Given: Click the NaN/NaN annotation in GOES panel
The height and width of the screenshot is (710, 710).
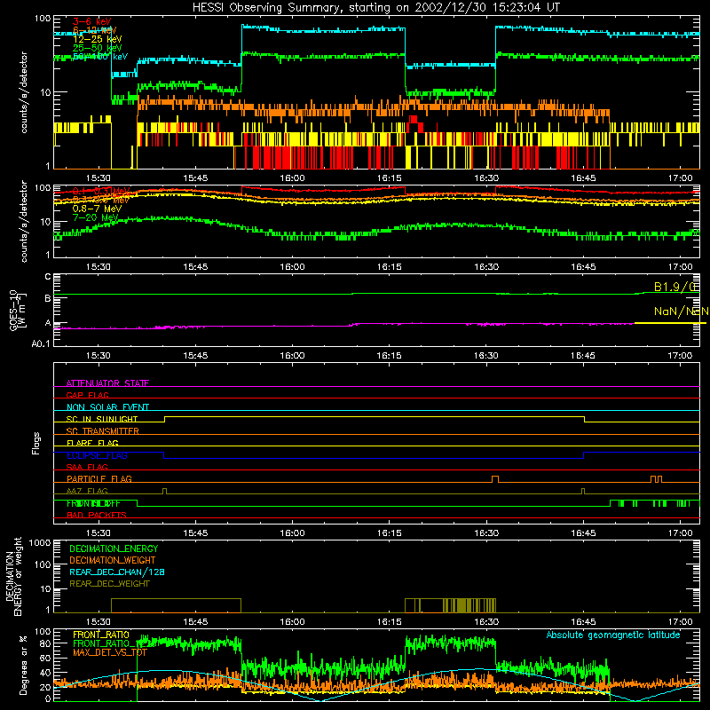Looking at the screenshot, I should click(x=681, y=312).
